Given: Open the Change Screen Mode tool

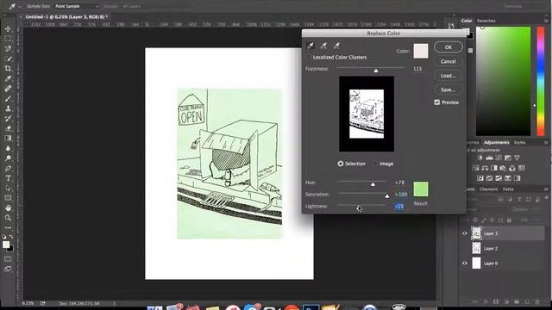Looking at the screenshot, I should coord(8,269).
